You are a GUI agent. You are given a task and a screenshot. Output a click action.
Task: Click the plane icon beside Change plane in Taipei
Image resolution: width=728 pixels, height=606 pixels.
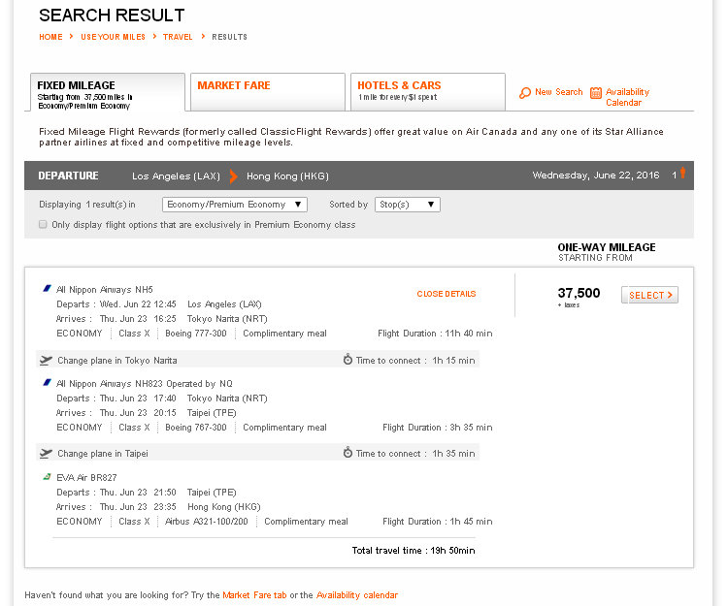pos(46,454)
